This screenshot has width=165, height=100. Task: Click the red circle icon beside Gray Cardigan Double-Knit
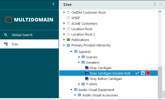148,73
